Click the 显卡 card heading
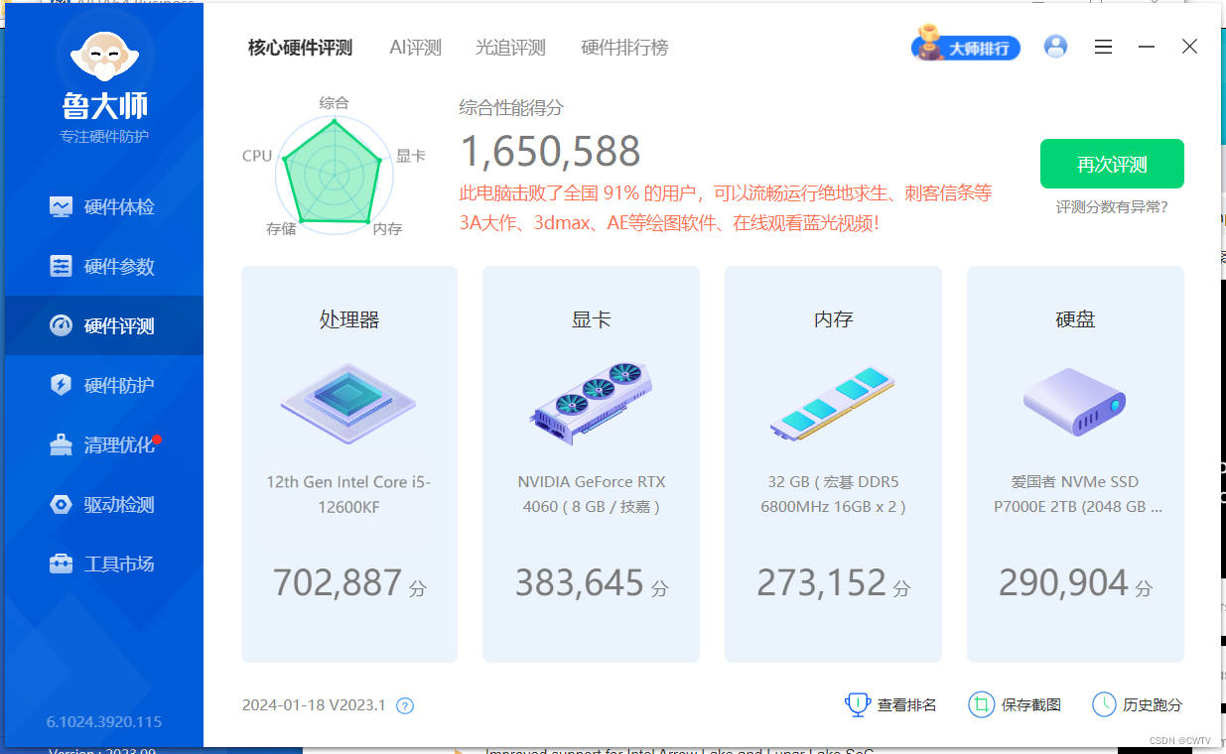 point(591,319)
